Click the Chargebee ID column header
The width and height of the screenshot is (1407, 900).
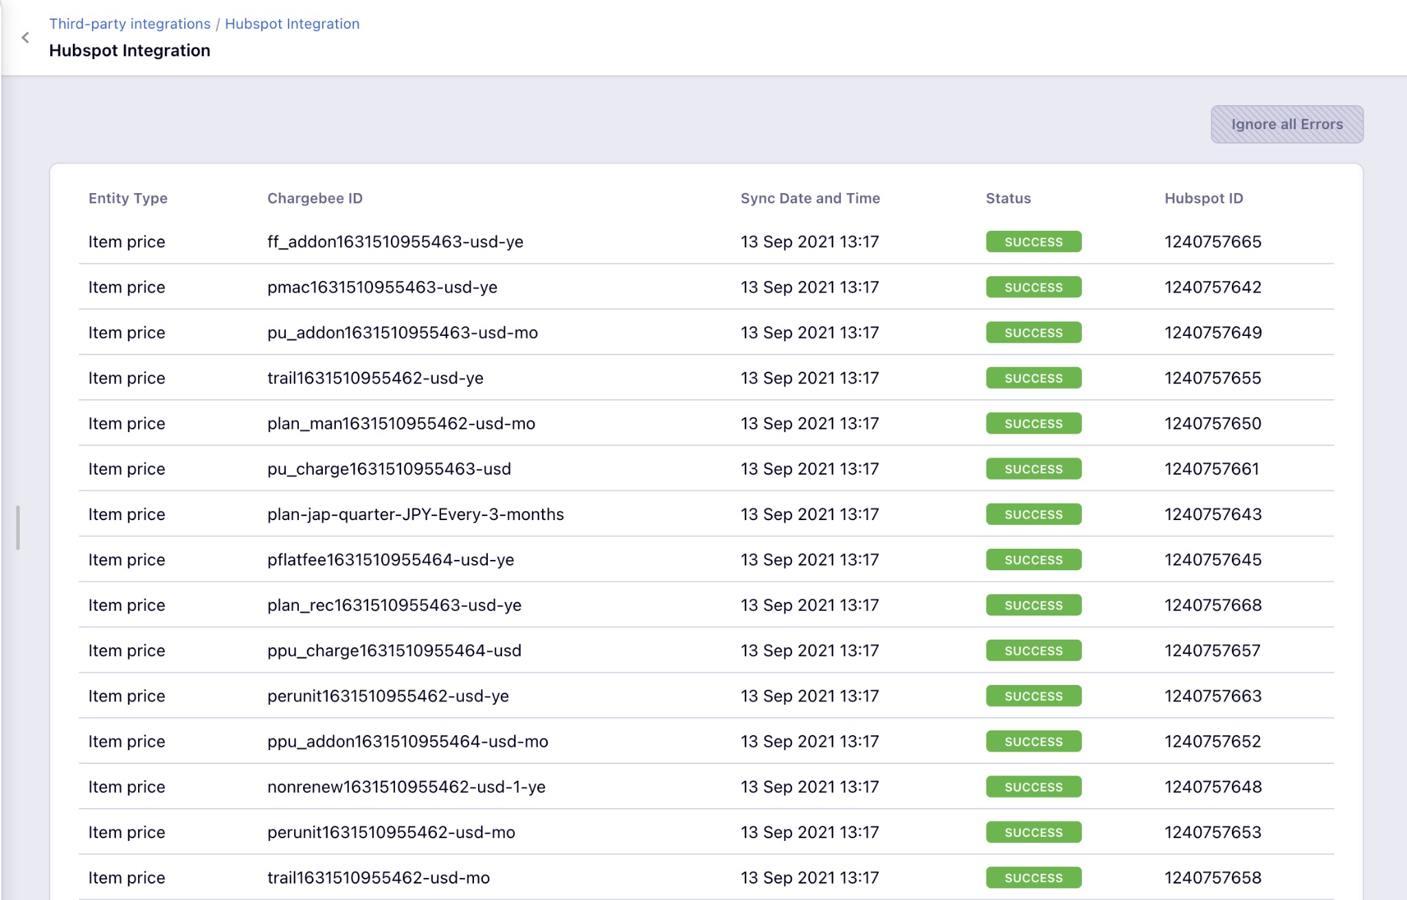(x=315, y=199)
